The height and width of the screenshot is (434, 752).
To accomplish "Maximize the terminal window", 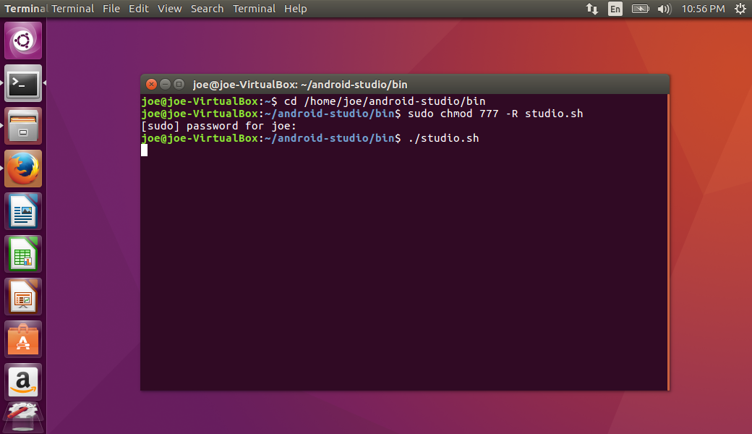I will 179,85.
